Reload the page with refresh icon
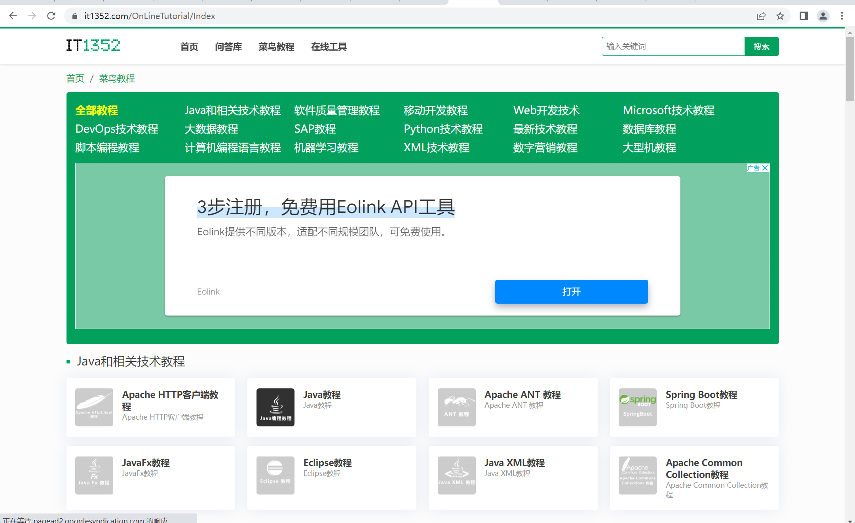 [51, 16]
